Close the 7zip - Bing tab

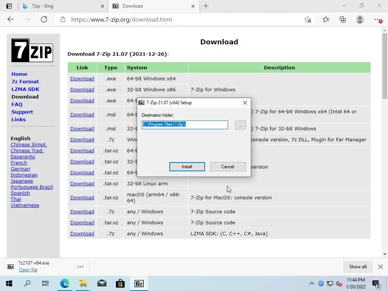(102, 6)
